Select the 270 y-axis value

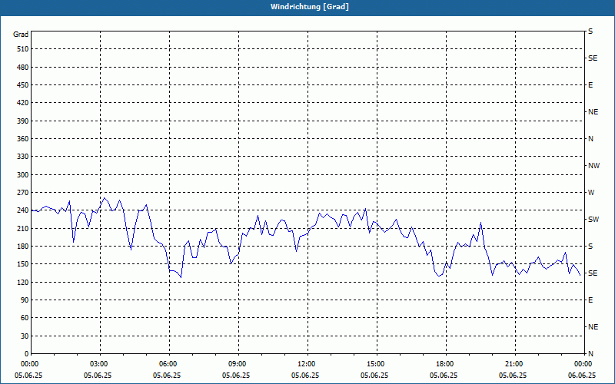(x=23, y=193)
